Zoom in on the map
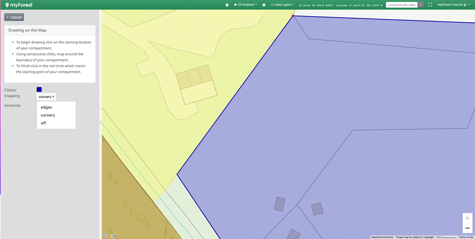Viewport: 475px width, 239px height. coord(468,218)
